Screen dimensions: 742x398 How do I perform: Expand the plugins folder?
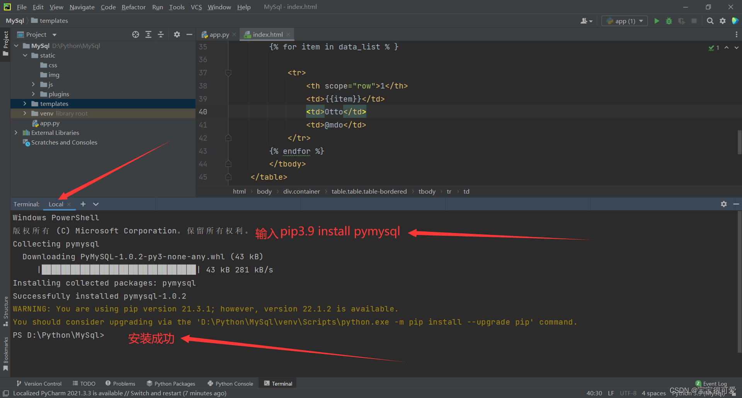pyautogui.click(x=33, y=94)
